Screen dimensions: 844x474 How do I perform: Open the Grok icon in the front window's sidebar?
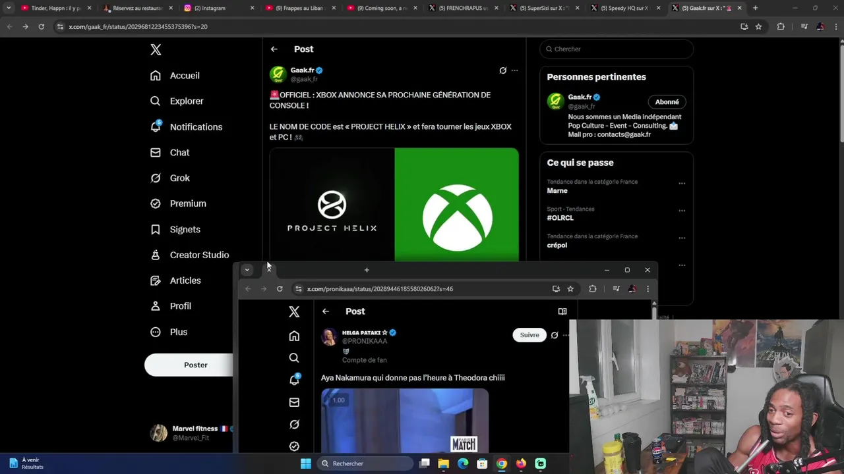pos(294,425)
